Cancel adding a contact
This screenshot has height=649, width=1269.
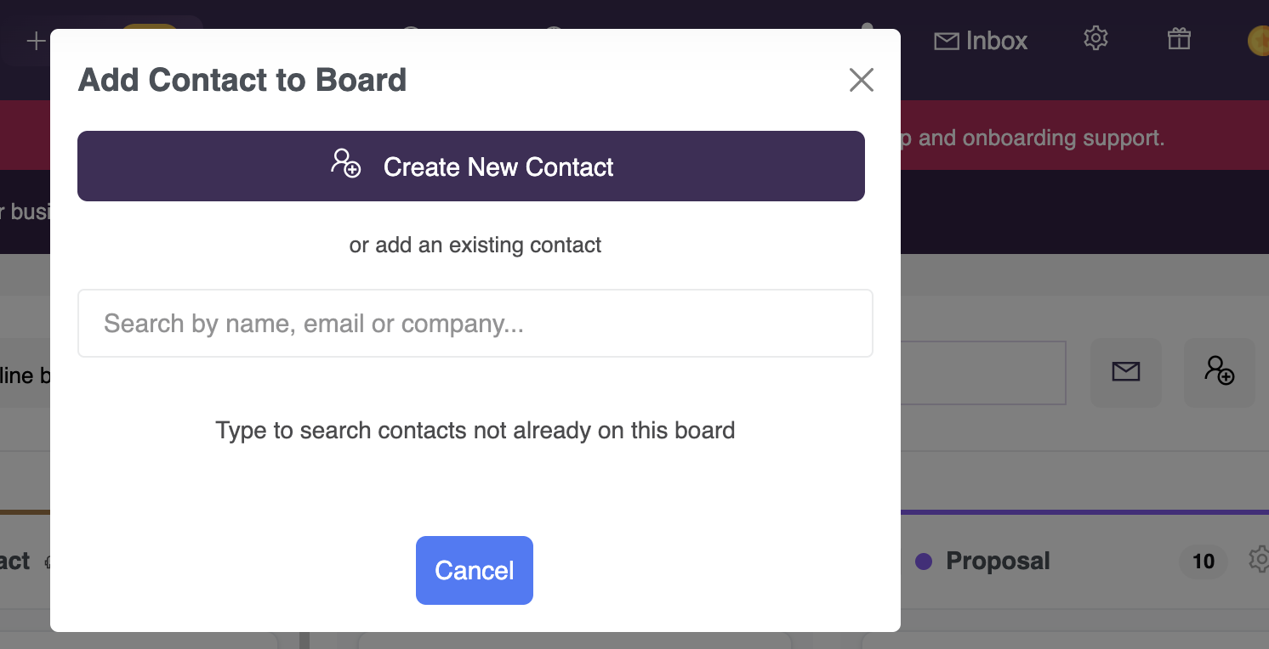(475, 570)
